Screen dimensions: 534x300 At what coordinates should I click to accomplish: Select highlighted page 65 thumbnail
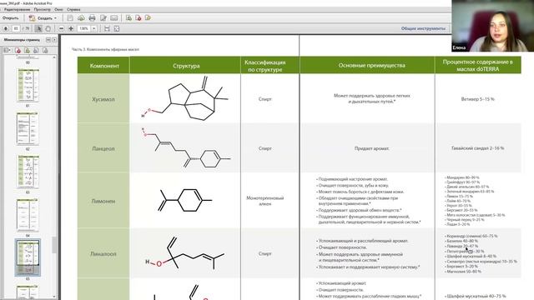[28, 257]
